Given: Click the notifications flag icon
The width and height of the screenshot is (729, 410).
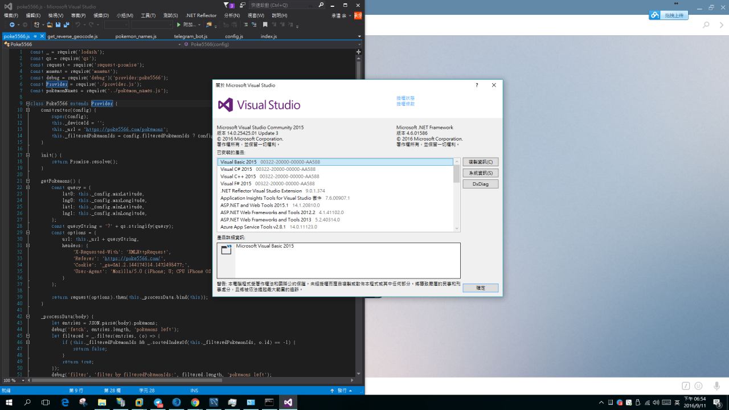Looking at the screenshot, I should (x=226, y=5).
